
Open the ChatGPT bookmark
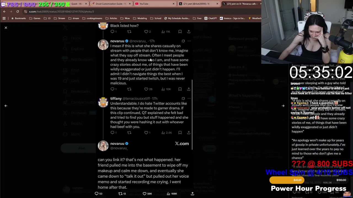(x=211, y=18)
